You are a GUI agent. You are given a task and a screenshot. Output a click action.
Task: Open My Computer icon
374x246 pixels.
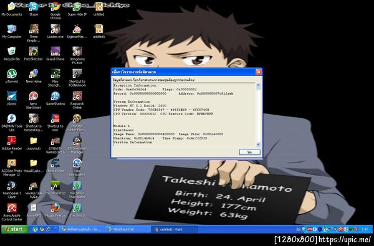(11, 32)
